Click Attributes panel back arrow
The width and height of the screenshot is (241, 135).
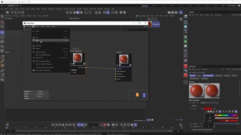(x=223, y=69)
